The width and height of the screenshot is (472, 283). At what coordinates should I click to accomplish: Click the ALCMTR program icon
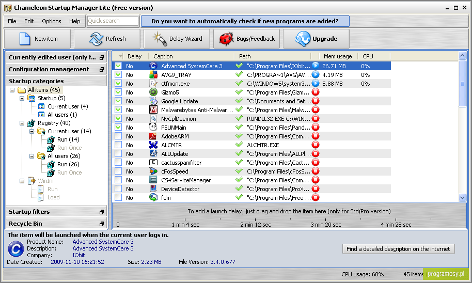point(153,145)
